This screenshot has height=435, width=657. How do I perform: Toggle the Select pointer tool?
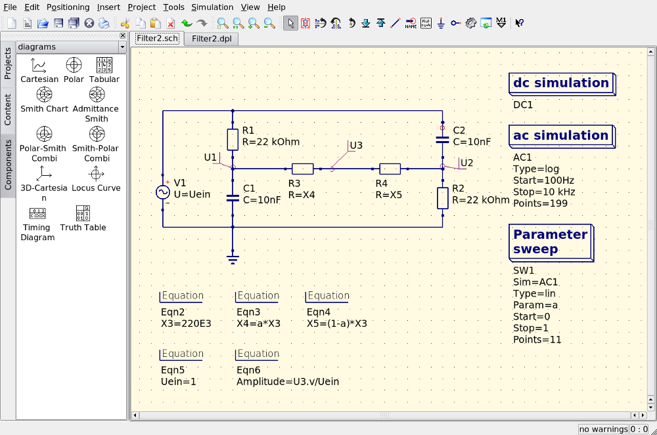click(290, 24)
